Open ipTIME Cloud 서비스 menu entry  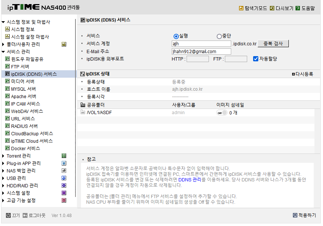point(32,141)
